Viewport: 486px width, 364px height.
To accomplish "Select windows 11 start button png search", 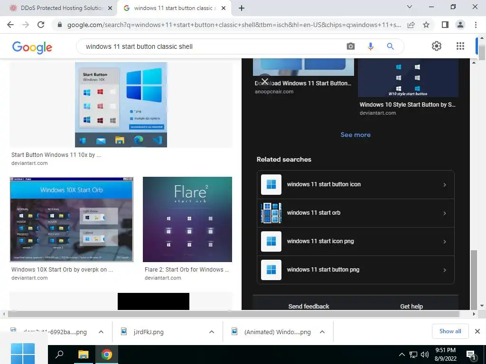I will click(x=355, y=270).
